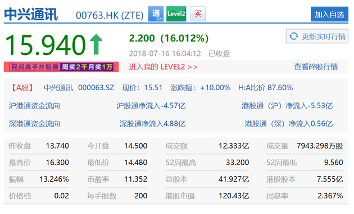This screenshot has height=214, width=354.
Task: Click 成交额 value 12.333亿
Action: tap(234, 146)
